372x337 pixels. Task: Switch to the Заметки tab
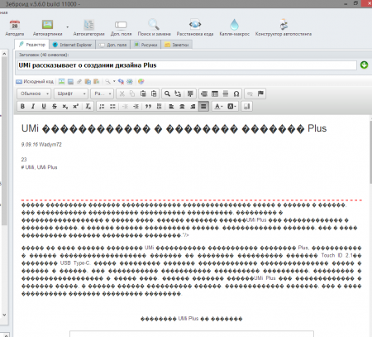pyautogui.click(x=177, y=45)
